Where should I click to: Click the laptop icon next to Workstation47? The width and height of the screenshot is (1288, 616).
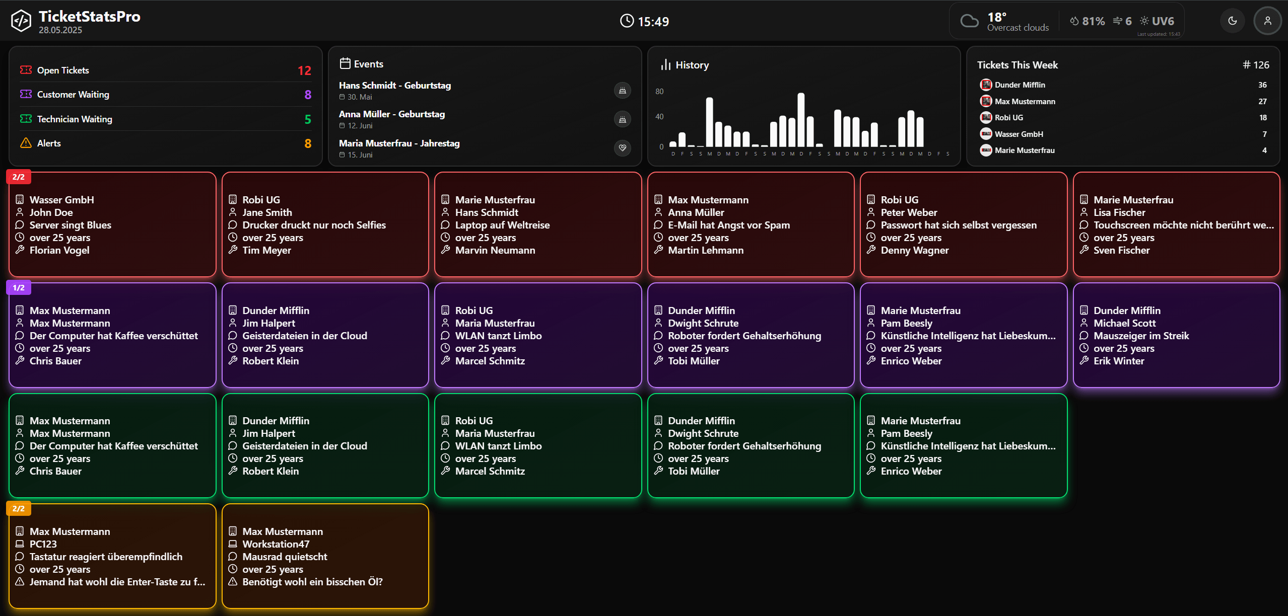233,544
